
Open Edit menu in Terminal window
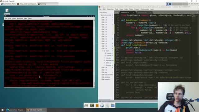coord(10,19)
